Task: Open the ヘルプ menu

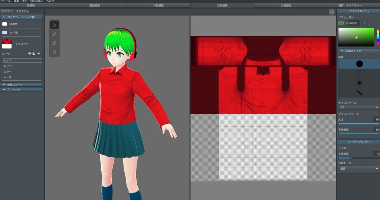Action: 50,1
